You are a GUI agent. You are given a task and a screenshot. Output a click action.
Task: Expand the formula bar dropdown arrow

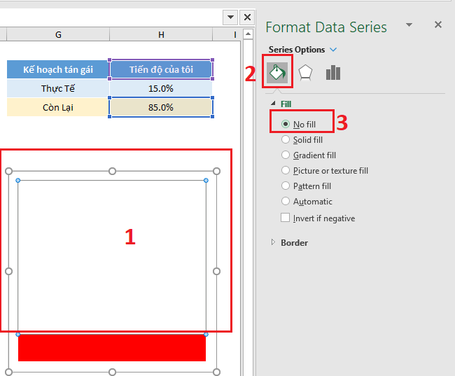click(x=231, y=18)
